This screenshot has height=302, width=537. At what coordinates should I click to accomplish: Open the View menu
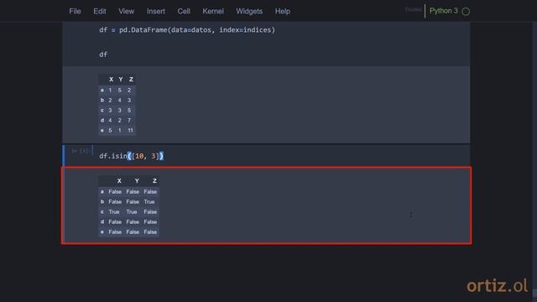click(x=127, y=11)
